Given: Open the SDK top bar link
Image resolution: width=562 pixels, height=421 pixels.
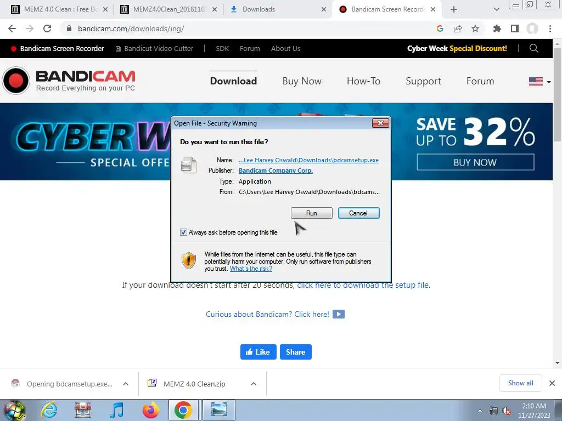Looking at the screenshot, I should coord(222,48).
